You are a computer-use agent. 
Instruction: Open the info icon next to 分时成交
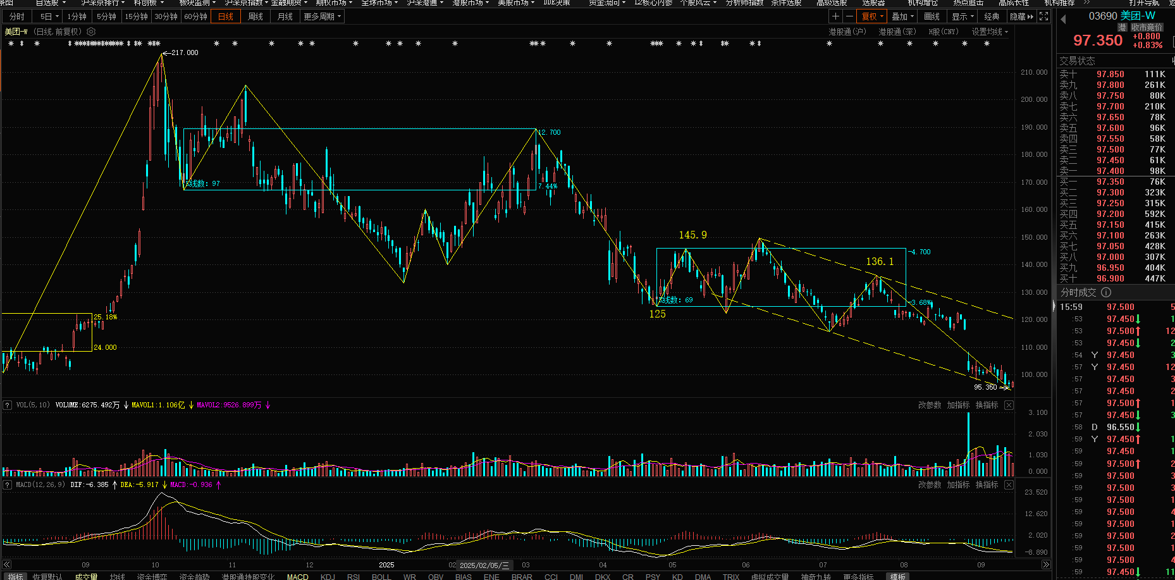[x=1106, y=292]
